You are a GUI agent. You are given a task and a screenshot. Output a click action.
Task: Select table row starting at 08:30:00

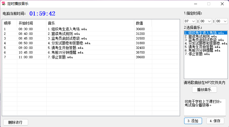tap(91, 29)
